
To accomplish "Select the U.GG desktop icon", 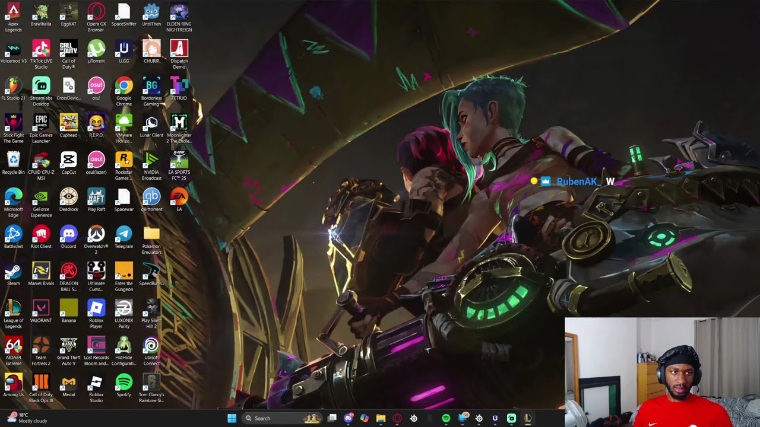I will tap(123, 52).
